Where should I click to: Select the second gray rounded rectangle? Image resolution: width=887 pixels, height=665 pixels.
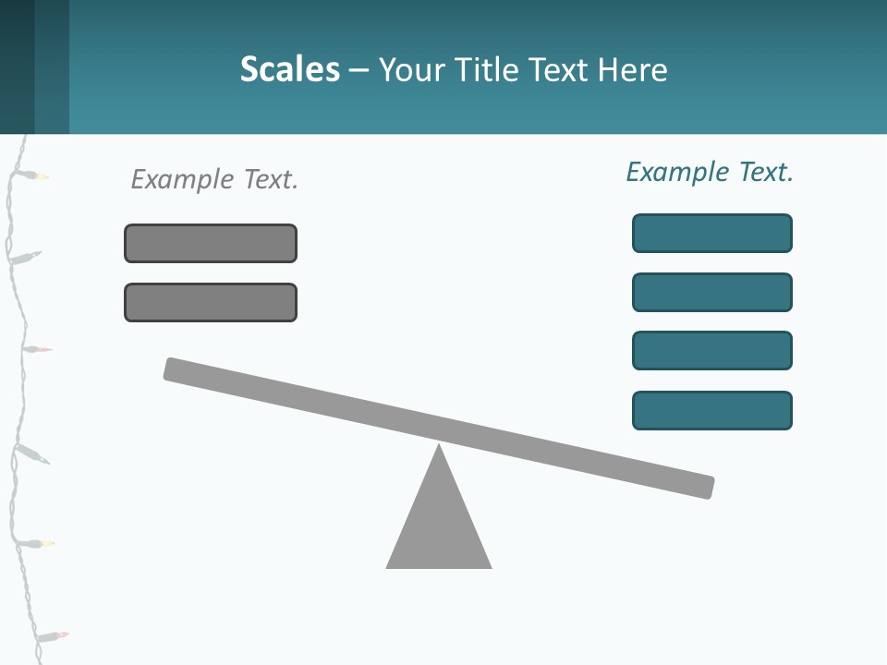[211, 303]
